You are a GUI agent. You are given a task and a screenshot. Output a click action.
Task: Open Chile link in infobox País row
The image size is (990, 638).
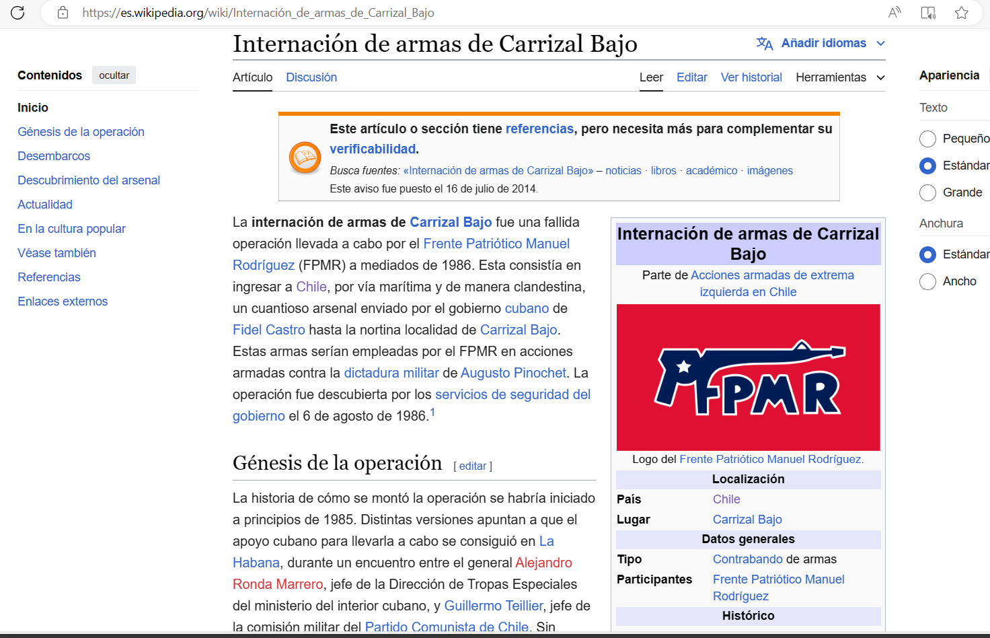[x=726, y=499]
